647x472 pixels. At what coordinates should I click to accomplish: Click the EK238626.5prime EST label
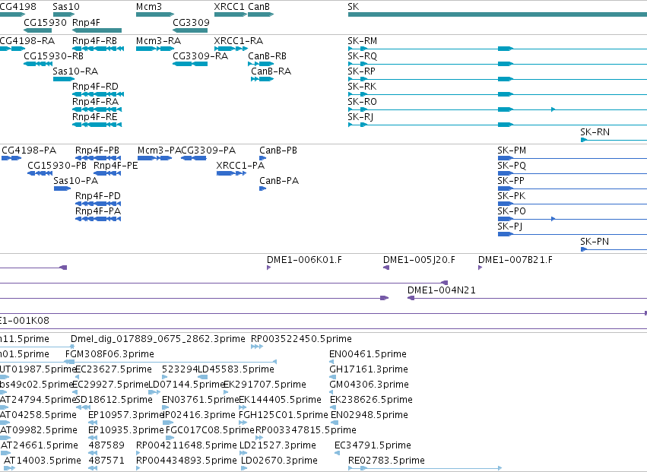click(x=371, y=401)
